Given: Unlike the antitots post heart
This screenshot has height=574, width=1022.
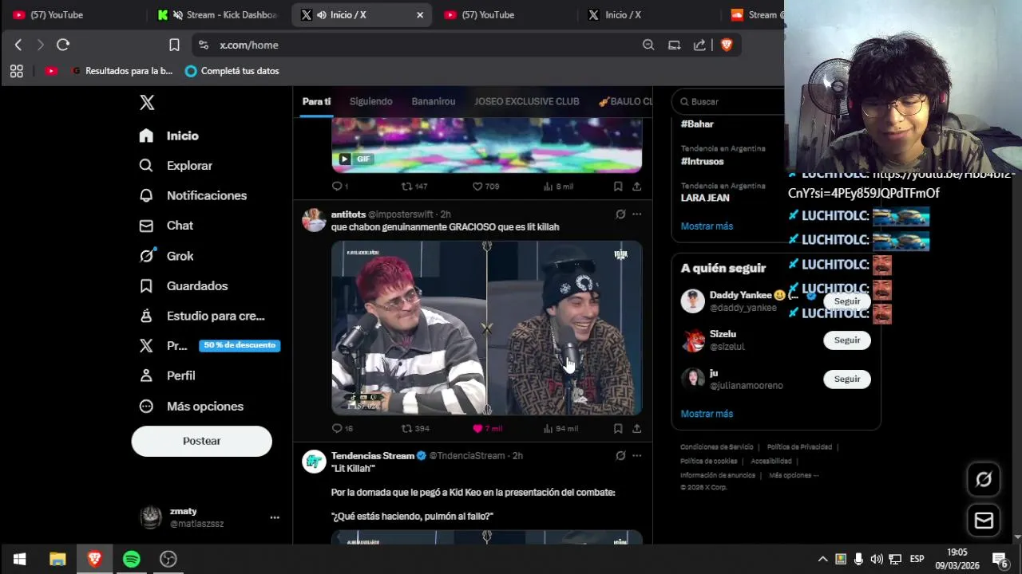Looking at the screenshot, I should pyautogui.click(x=487, y=428).
